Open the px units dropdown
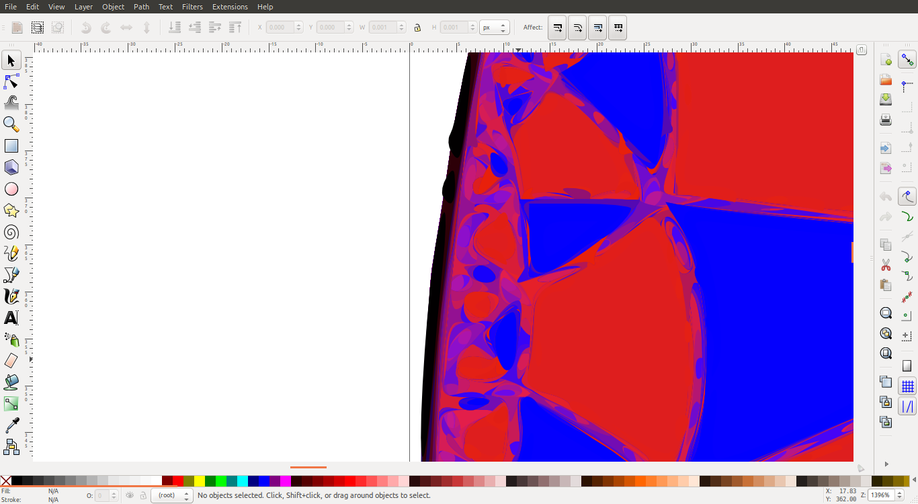 click(x=495, y=28)
